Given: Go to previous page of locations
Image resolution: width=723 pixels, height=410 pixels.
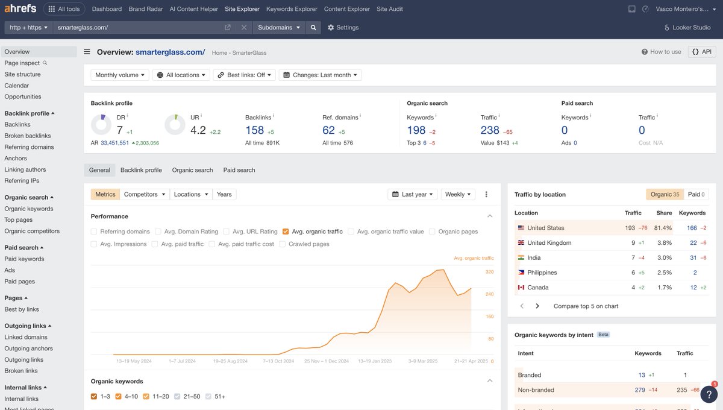Looking at the screenshot, I should tap(522, 306).
